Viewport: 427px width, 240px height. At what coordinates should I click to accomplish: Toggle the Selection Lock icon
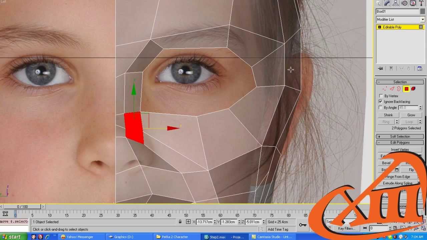[x=180, y=222]
